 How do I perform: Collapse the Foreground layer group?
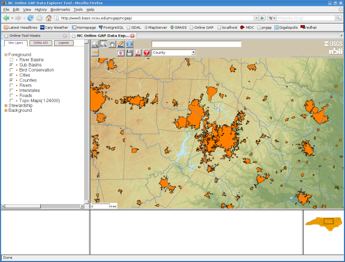(x=6, y=54)
